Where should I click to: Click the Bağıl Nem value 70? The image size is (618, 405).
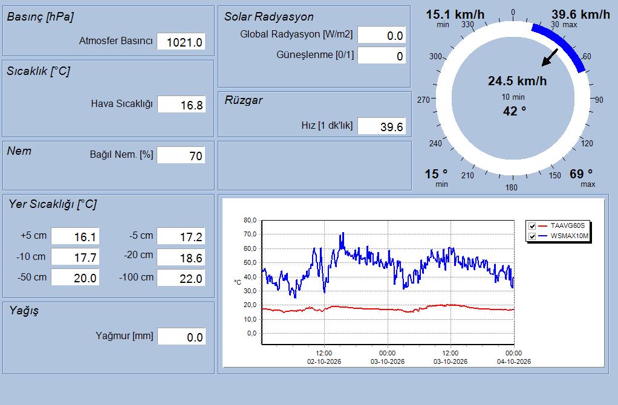tap(181, 155)
